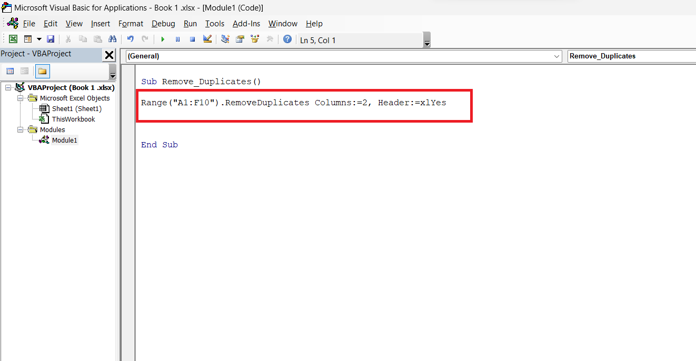The image size is (696, 361).
Task: Click the View Microsoft Excel icon
Action: point(13,39)
